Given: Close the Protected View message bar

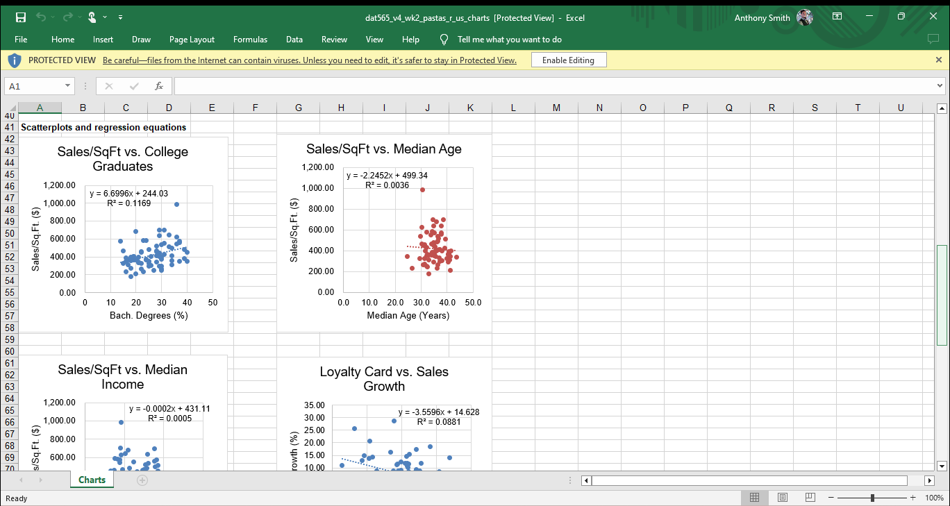Looking at the screenshot, I should (939, 60).
